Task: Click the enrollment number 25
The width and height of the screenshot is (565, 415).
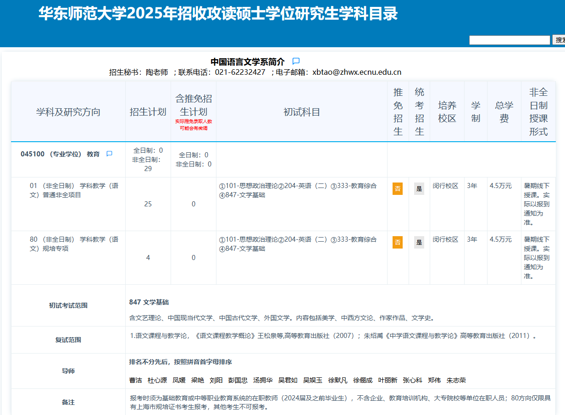Action: point(148,204)
